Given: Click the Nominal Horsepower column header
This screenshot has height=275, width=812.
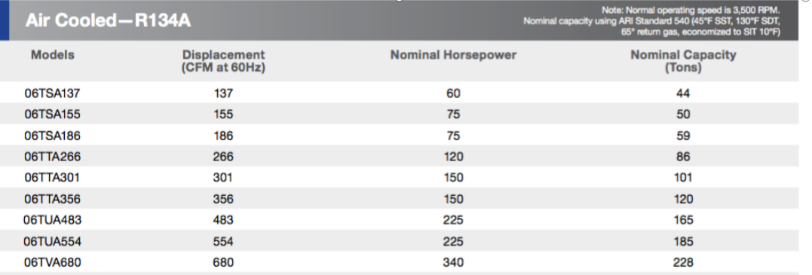Looking at the screenshot, I should pyautogui.click(x=453, y=55).
